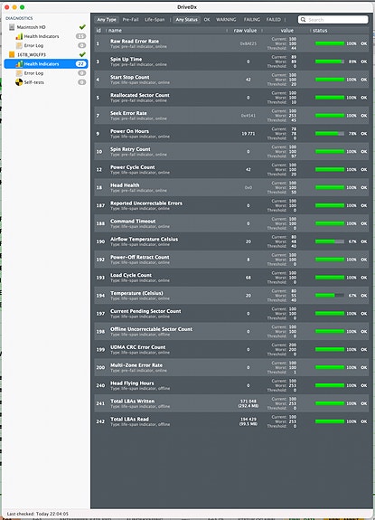Screen dimensions: 375x520
Task: Click the search magnifier icon
Action: click(x=303, y=20)
